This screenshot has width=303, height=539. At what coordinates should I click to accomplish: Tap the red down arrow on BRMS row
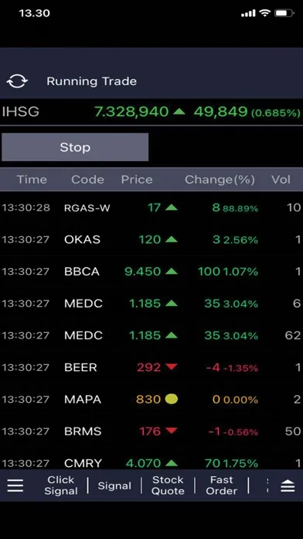[172, 431]
